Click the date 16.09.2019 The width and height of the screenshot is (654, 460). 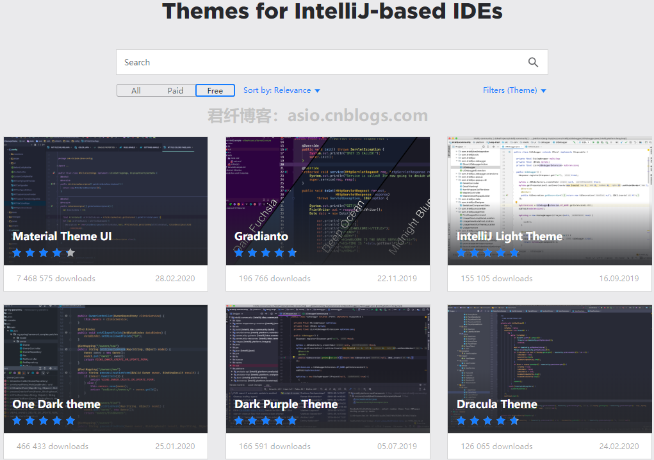[x=619, y=279]
